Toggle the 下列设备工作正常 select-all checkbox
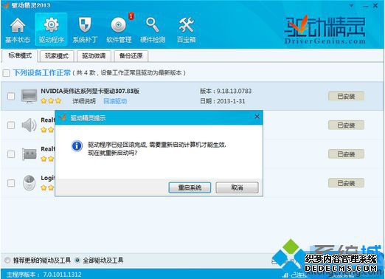The width and height of the screenshot is (385, 279). [x=6, y=73]
